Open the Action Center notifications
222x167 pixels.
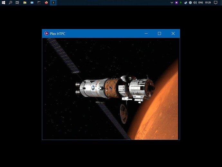pos(216,3)
